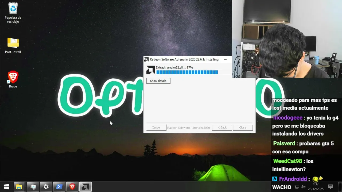The height and width of the screenshot is (192, 342).
Task: Open Settings gear in the taskbar
Action: tap(46, 187)
